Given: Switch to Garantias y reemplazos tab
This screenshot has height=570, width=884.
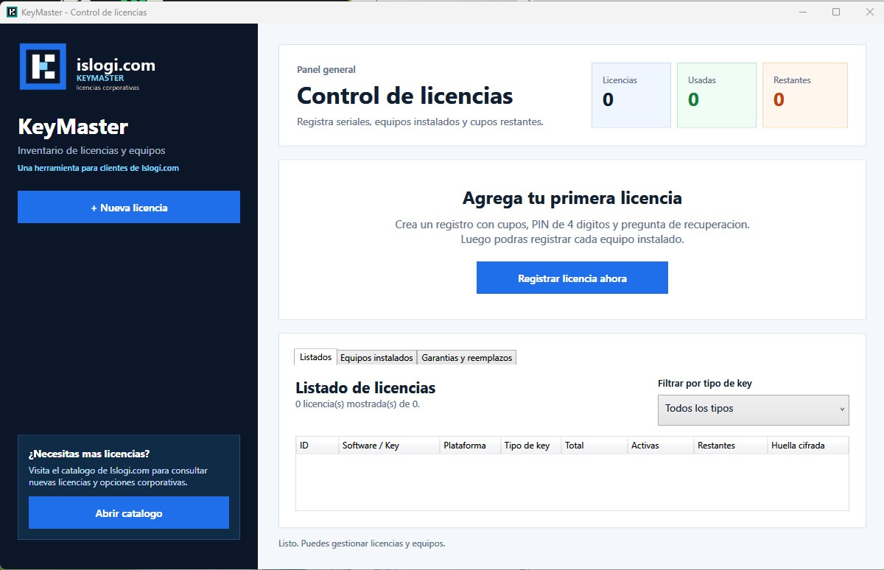Looking at the screenshot, I should tap(466, 358).
